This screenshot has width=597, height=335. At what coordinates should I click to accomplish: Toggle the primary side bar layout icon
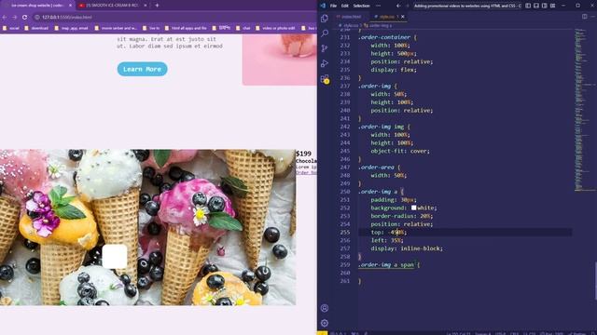[528, 6]
